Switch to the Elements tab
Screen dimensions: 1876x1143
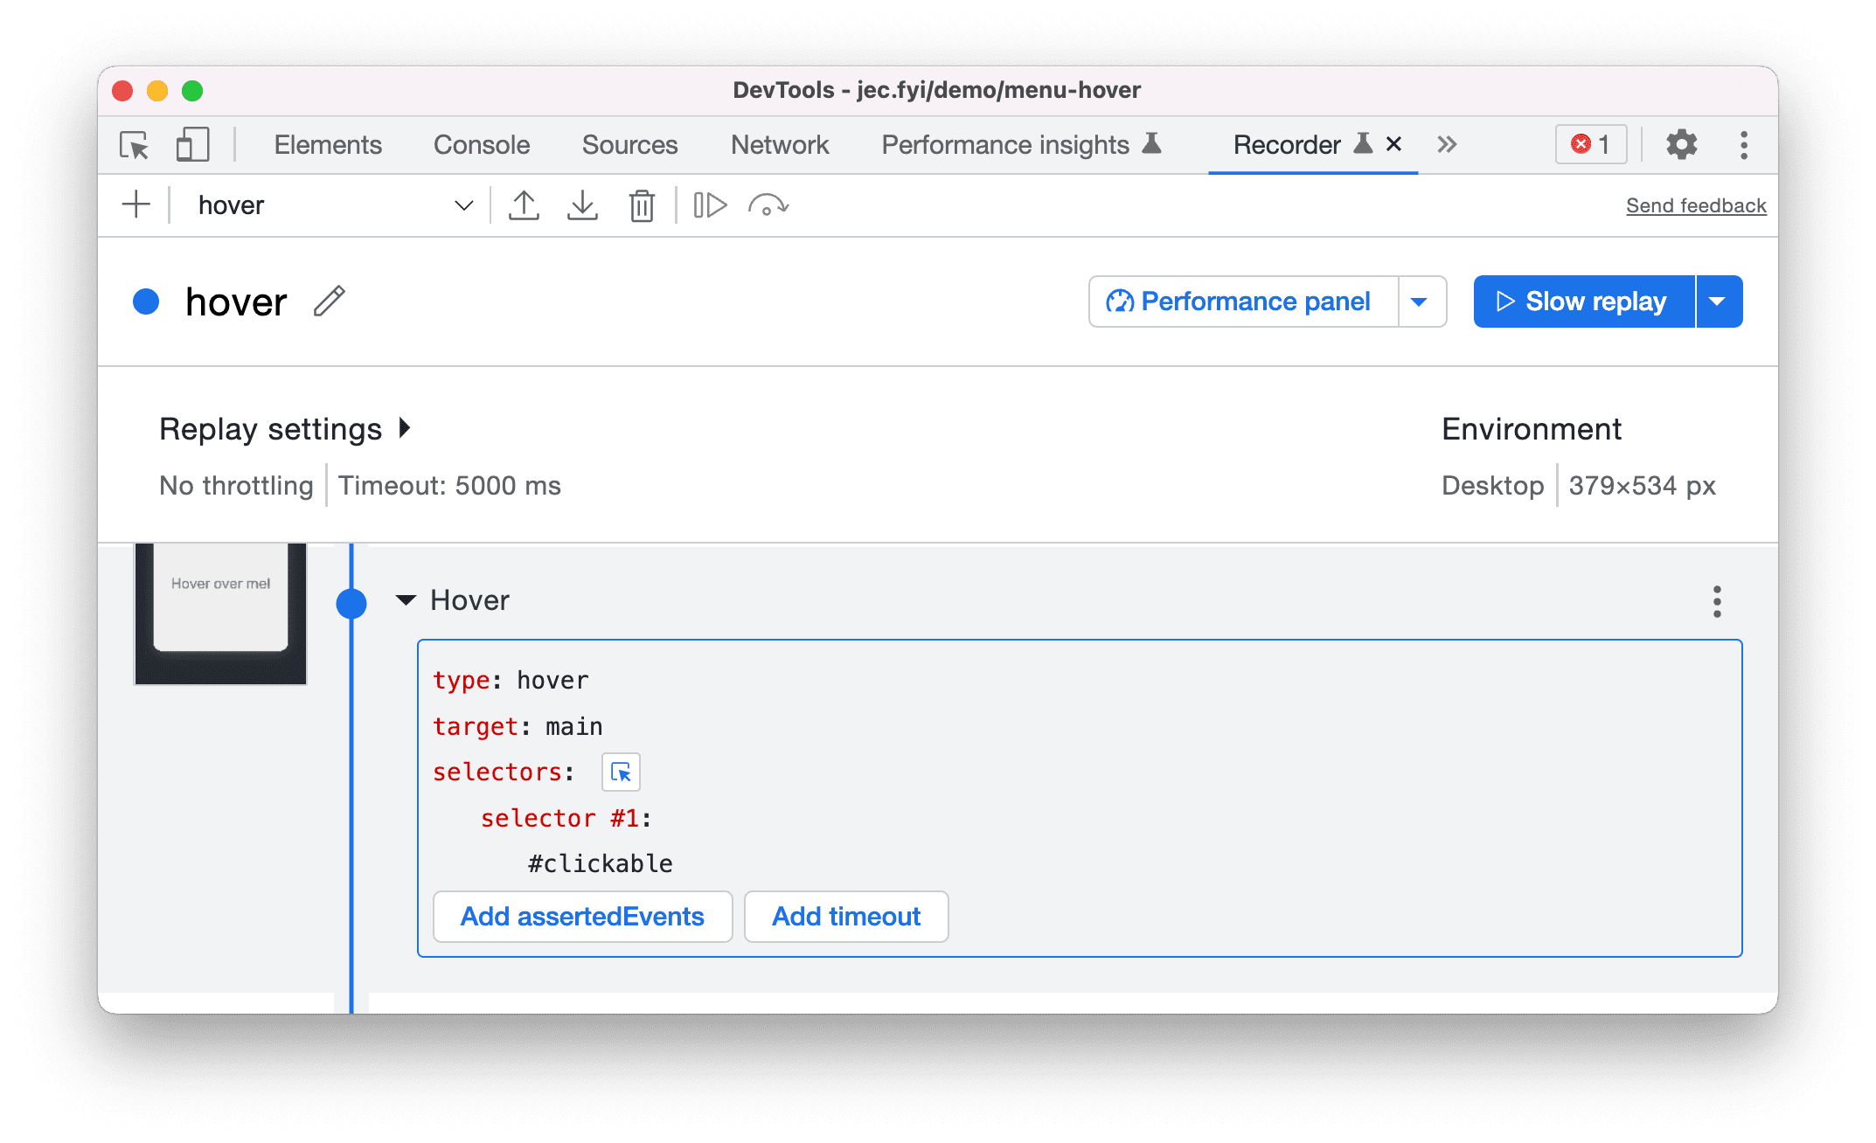pyautogui.click(x=327, y=143)
